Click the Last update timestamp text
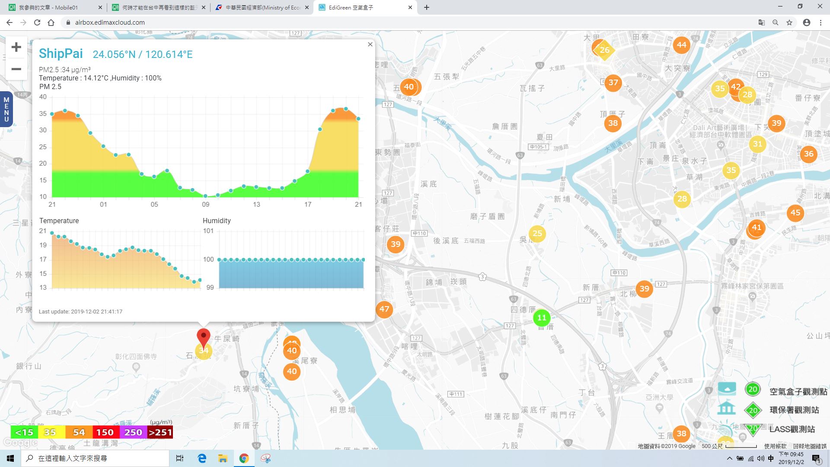Screen dimensions: 830x467 click(80, 311)
